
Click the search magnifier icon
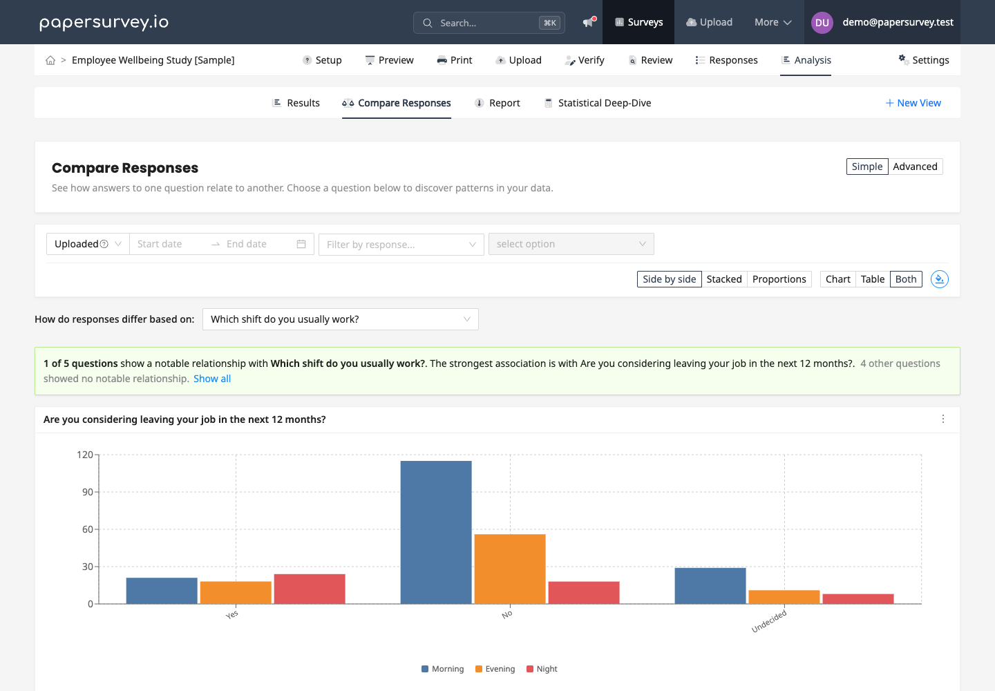tap(428, 23)
